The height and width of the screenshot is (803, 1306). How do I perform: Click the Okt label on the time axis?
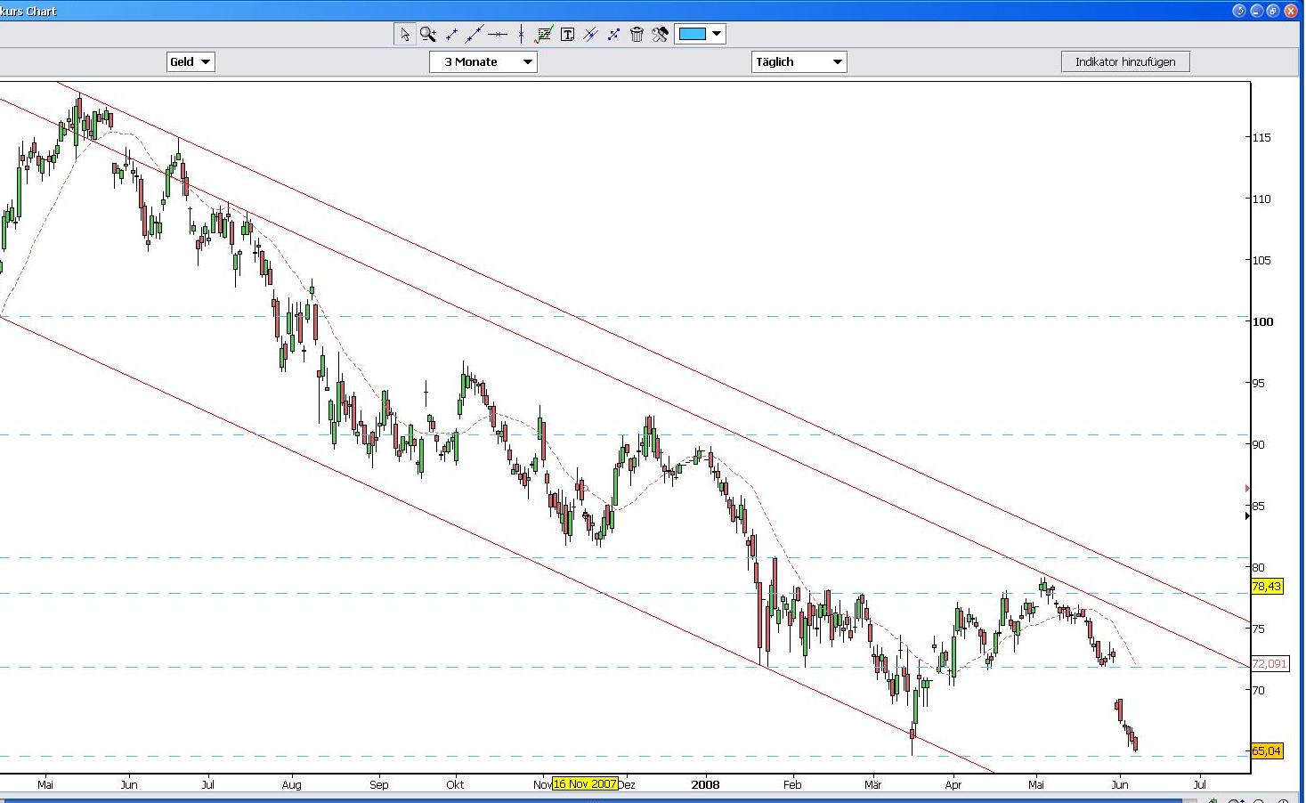coord(455,785)
